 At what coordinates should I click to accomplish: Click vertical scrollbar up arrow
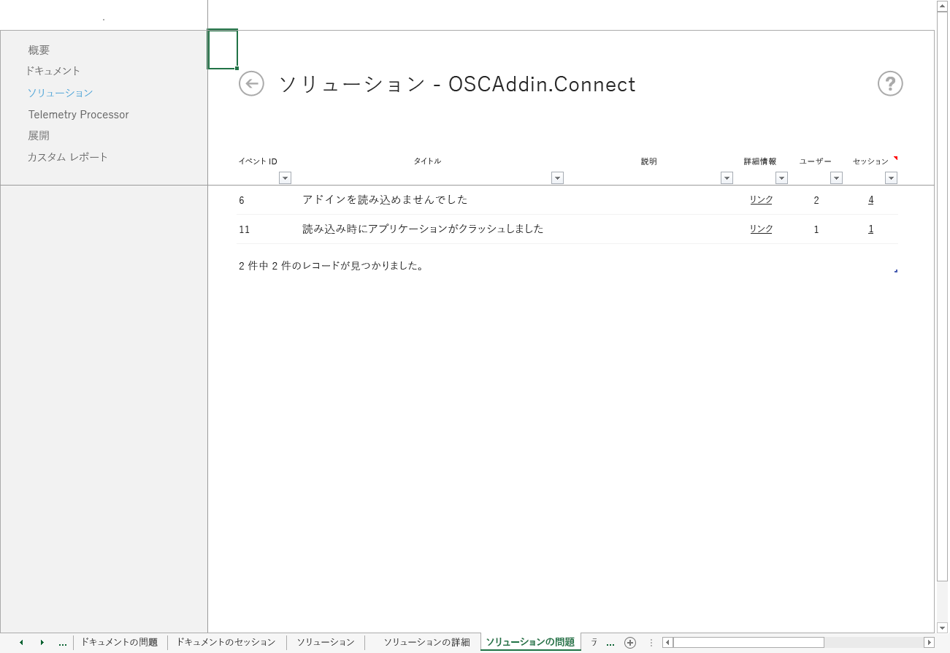coord(942,6)
